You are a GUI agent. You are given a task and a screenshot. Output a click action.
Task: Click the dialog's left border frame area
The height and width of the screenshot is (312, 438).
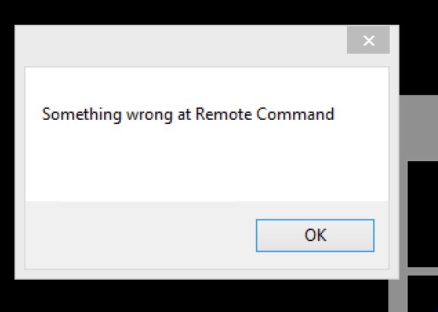[19, 167]
